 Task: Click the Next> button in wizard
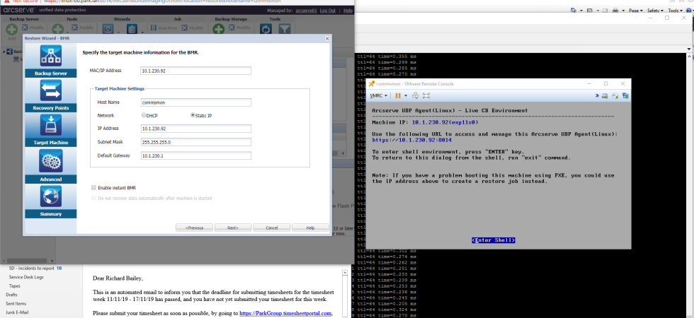pyautogui.click(x=233, y=228)
